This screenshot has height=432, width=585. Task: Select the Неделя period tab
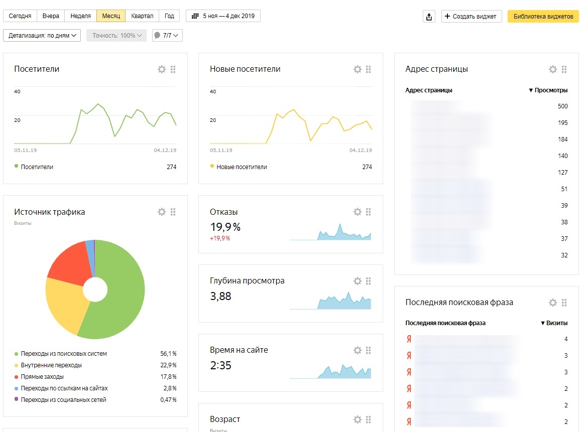tap(80, 16)
